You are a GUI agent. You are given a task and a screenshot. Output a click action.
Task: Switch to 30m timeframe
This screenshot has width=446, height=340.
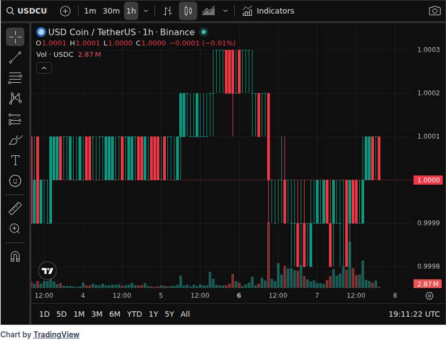[111, 11]
